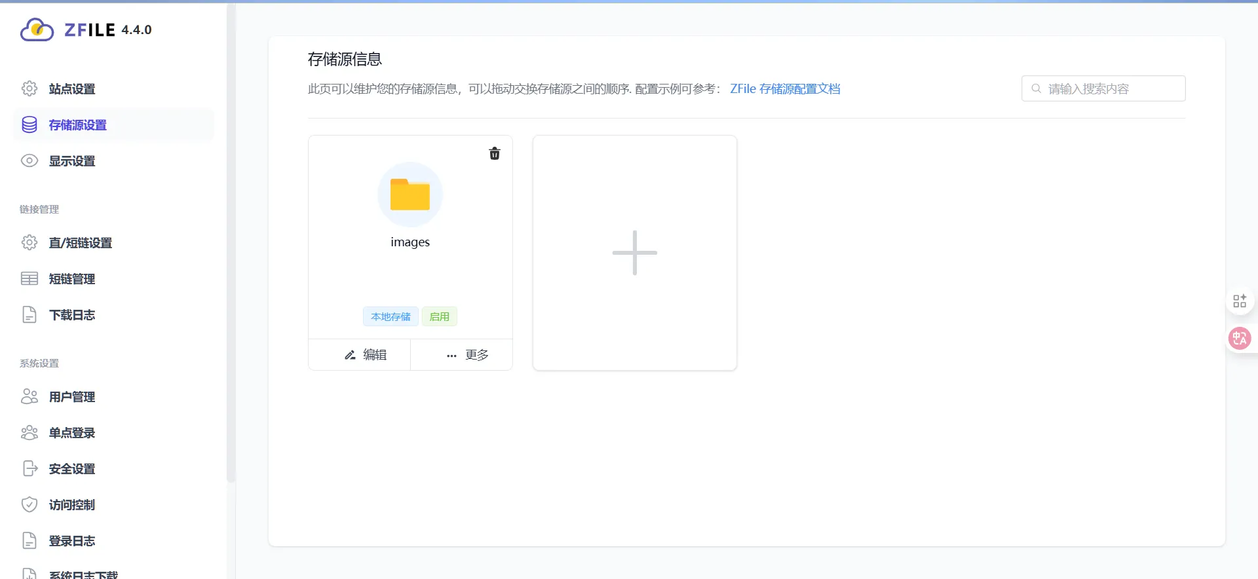The width and height of the screenshot is (1258, 579).
Task: Click the users icon beside 用户管理
Action: pos(29,396)
